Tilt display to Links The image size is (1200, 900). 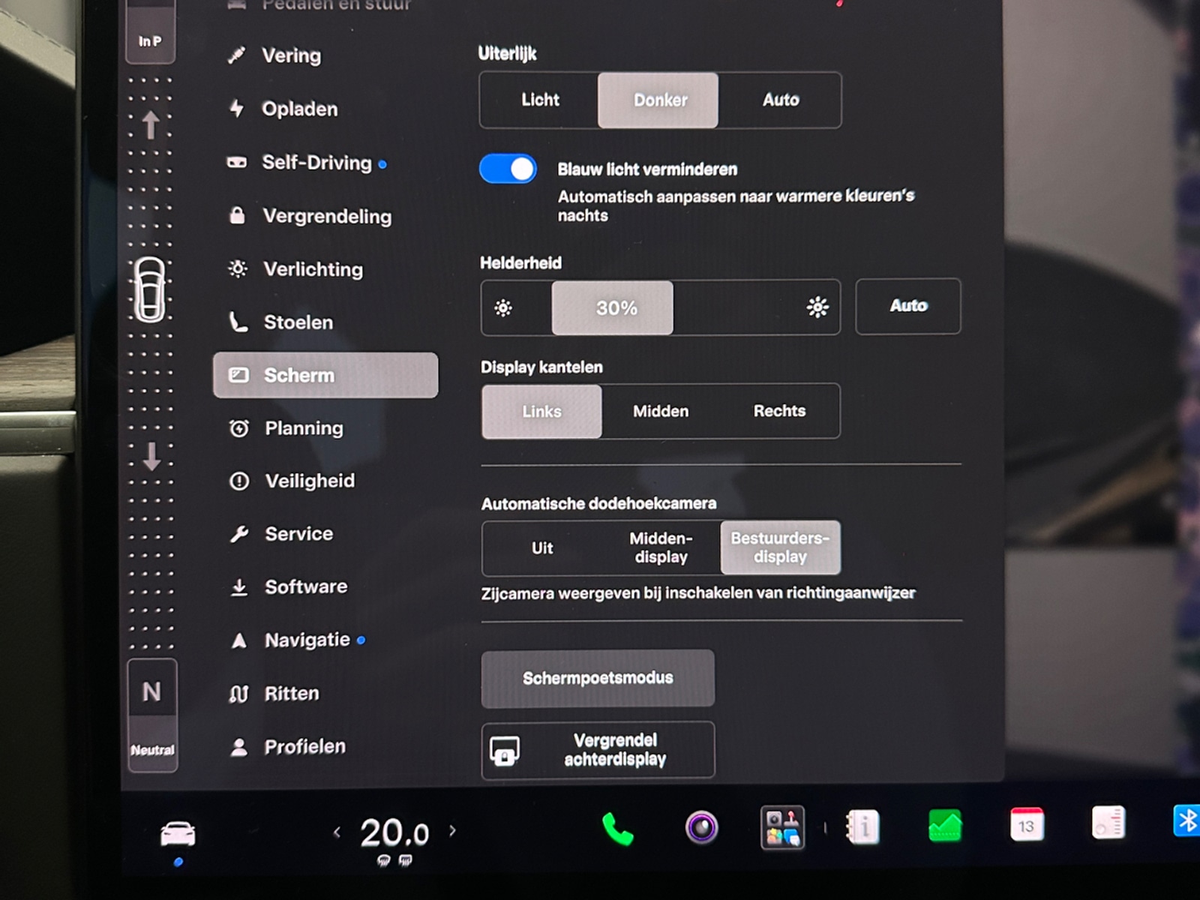541,412
